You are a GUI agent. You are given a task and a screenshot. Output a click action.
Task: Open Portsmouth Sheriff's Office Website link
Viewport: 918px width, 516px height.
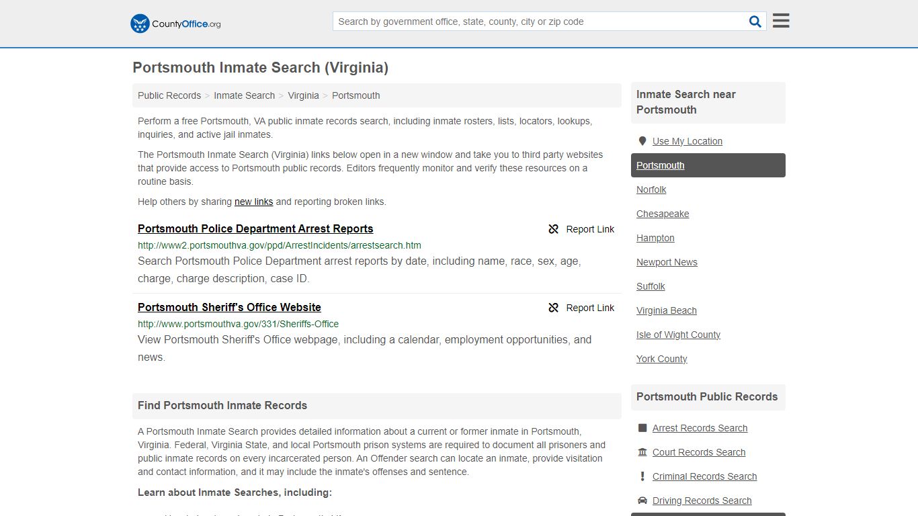229,307
